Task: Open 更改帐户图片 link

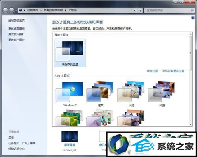Action: tap(17, 40)
